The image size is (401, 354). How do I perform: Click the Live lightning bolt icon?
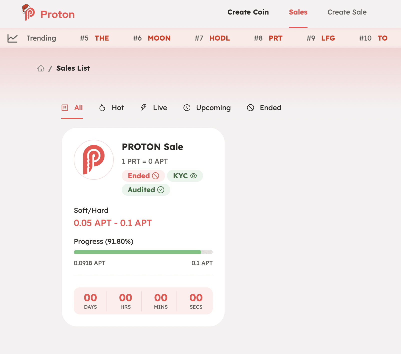pos(143,108)
